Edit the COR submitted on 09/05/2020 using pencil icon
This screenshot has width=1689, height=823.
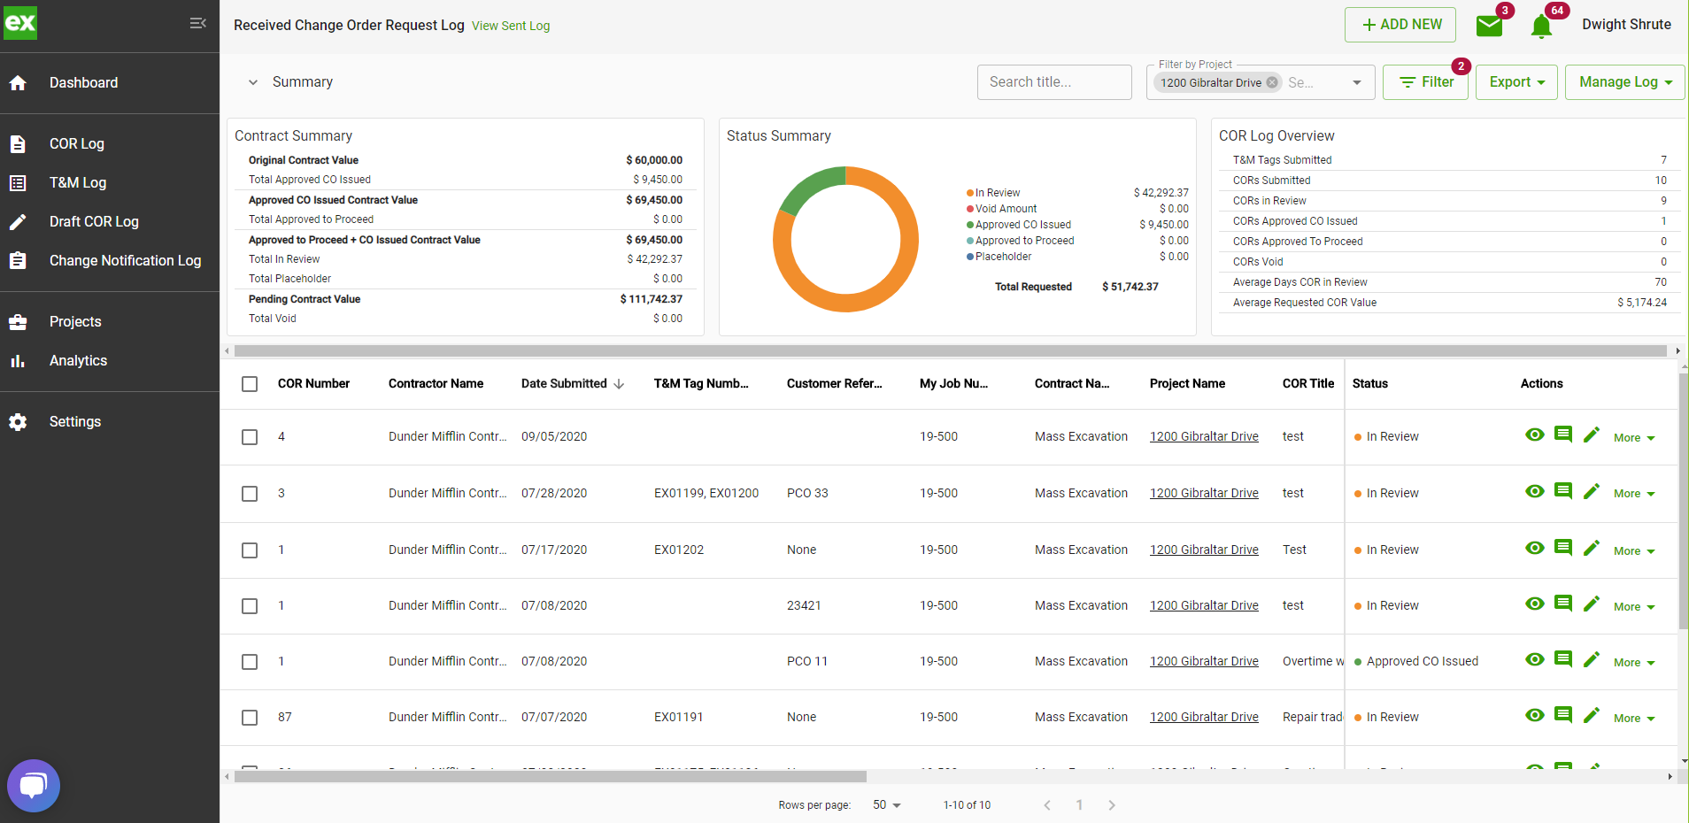[1592, 435]
